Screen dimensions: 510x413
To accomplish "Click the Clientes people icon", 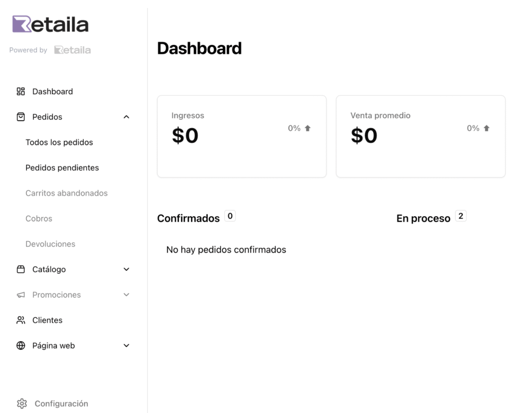I will tap(21, 320).
